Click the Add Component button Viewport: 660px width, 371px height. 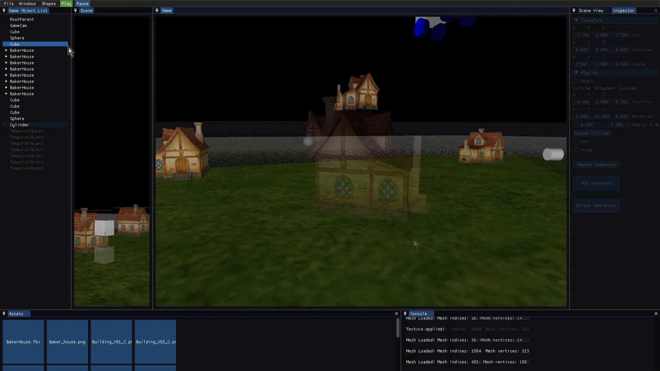tap(597, 183)
